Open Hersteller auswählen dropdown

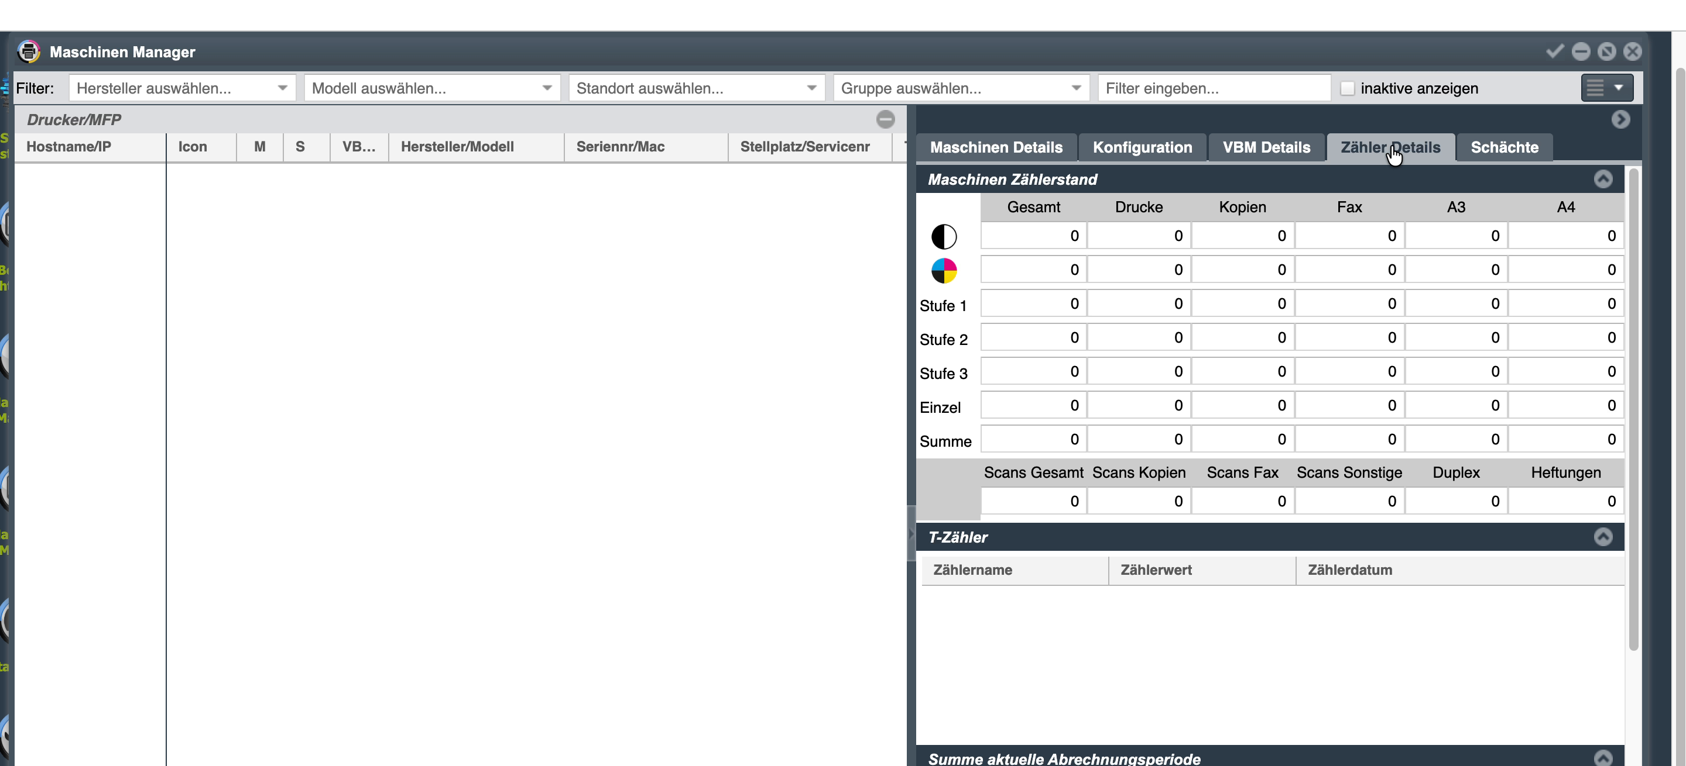(x=183, y=88)
